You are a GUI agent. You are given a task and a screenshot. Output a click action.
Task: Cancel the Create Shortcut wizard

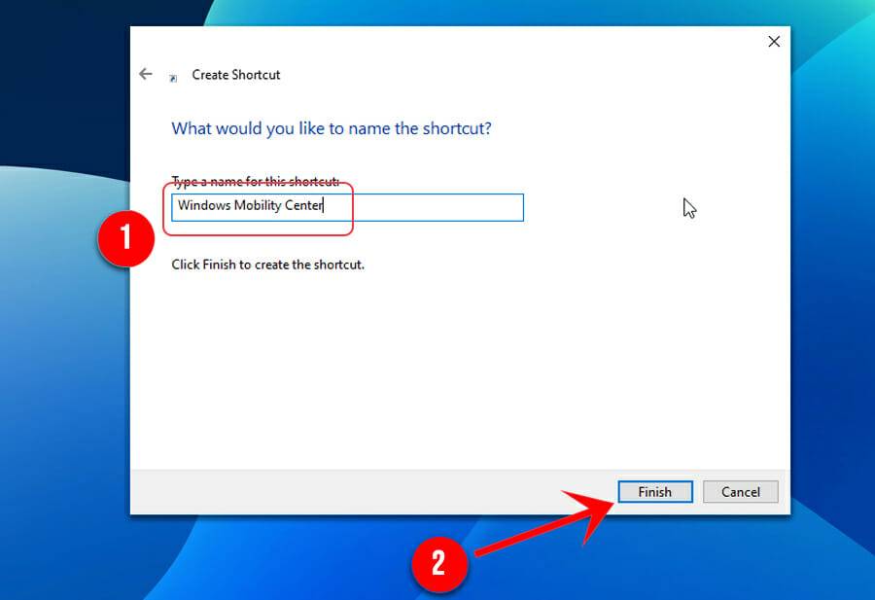coord(741,491)
